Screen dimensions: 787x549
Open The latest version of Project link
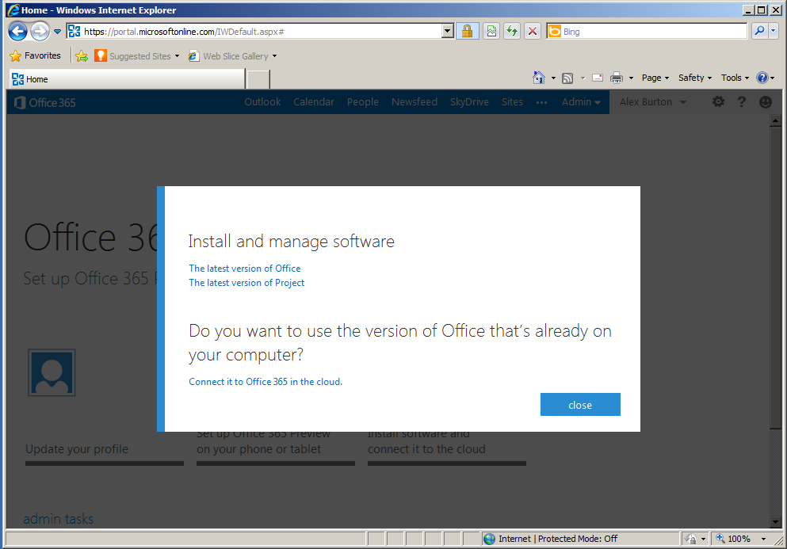tap(246, 283)
